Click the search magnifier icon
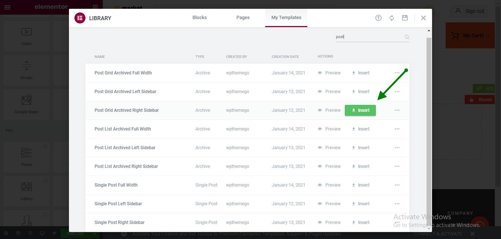The image size is (501, 239). click(x=407, y=37)
